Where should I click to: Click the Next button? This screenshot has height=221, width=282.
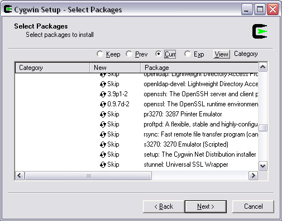pos(205,206)
